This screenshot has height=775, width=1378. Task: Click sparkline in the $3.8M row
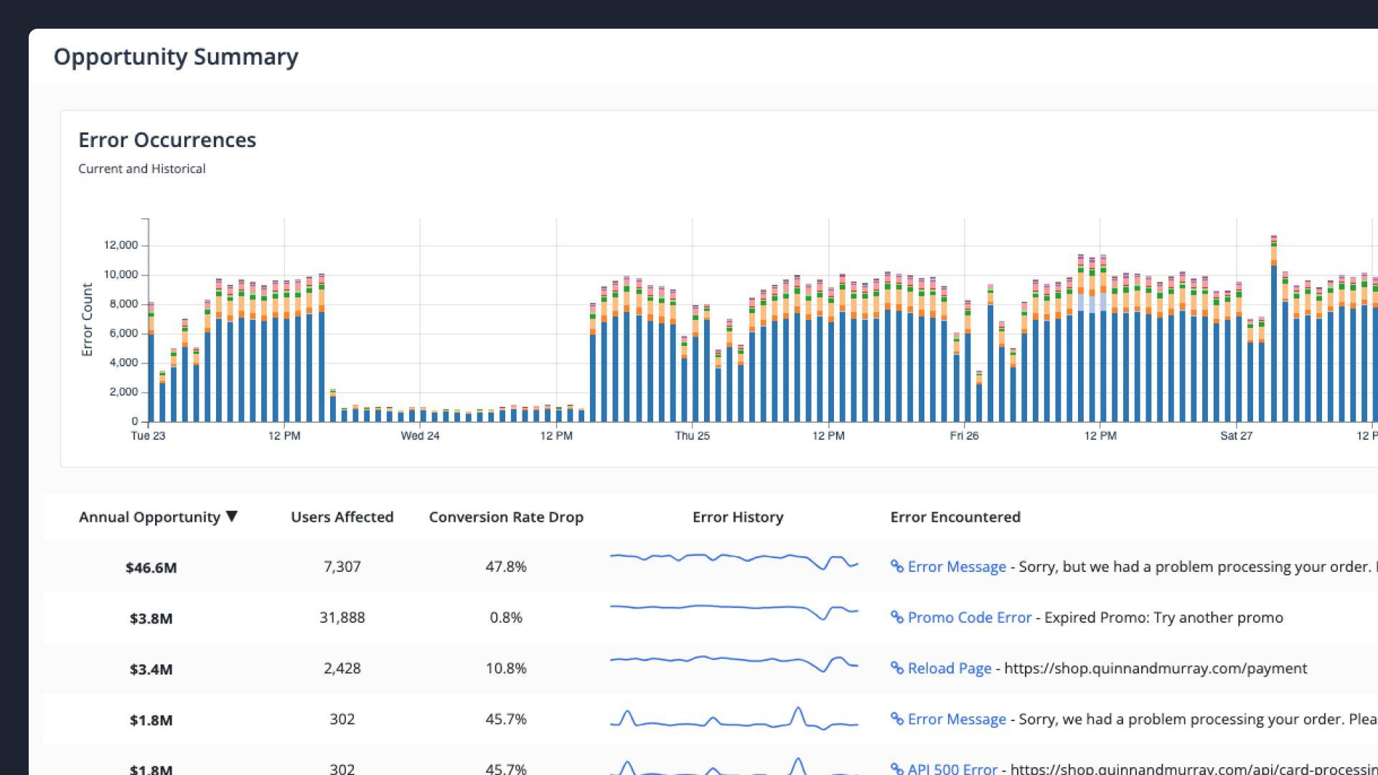click(734, 611)
